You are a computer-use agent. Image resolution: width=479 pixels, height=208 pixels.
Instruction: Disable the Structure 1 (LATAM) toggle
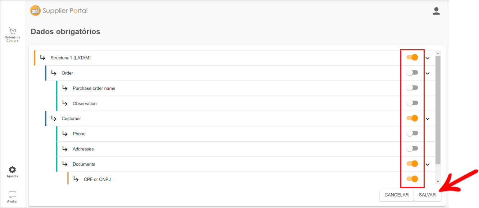pyautogui.click(x=412, y=57)
